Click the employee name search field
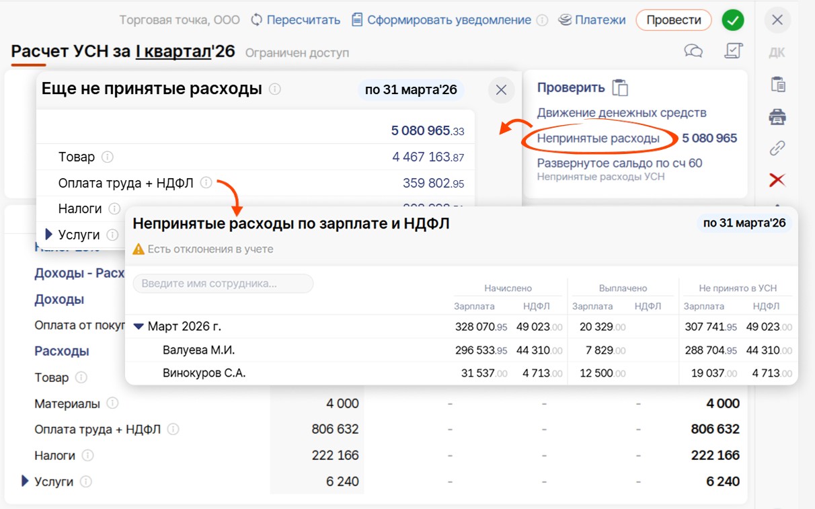The image size is (815, 509). point(223,284)
